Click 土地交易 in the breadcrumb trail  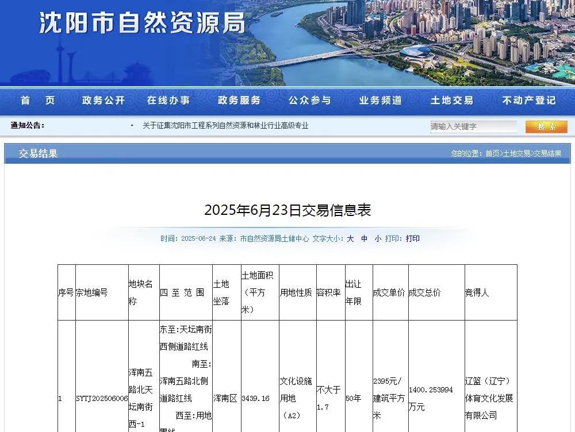pyautogui.click(x=516, y=153)
